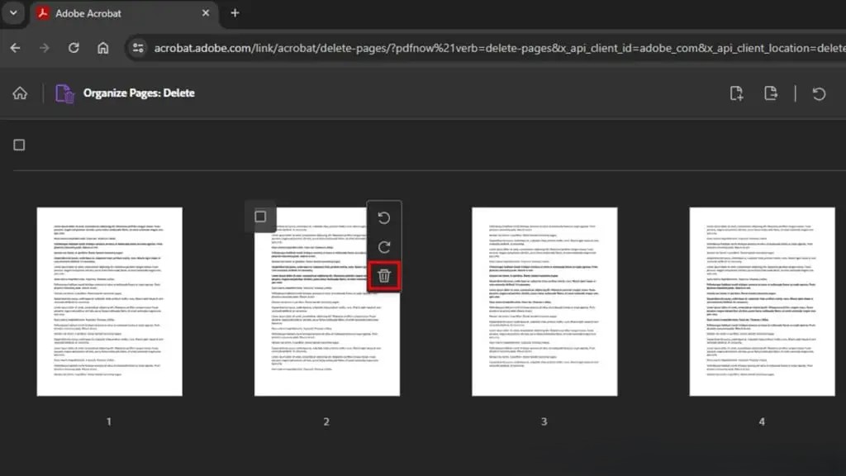Rotate page 2 counterclockwise
Viewport: 846px width, 476px height.
click(384, 218)
